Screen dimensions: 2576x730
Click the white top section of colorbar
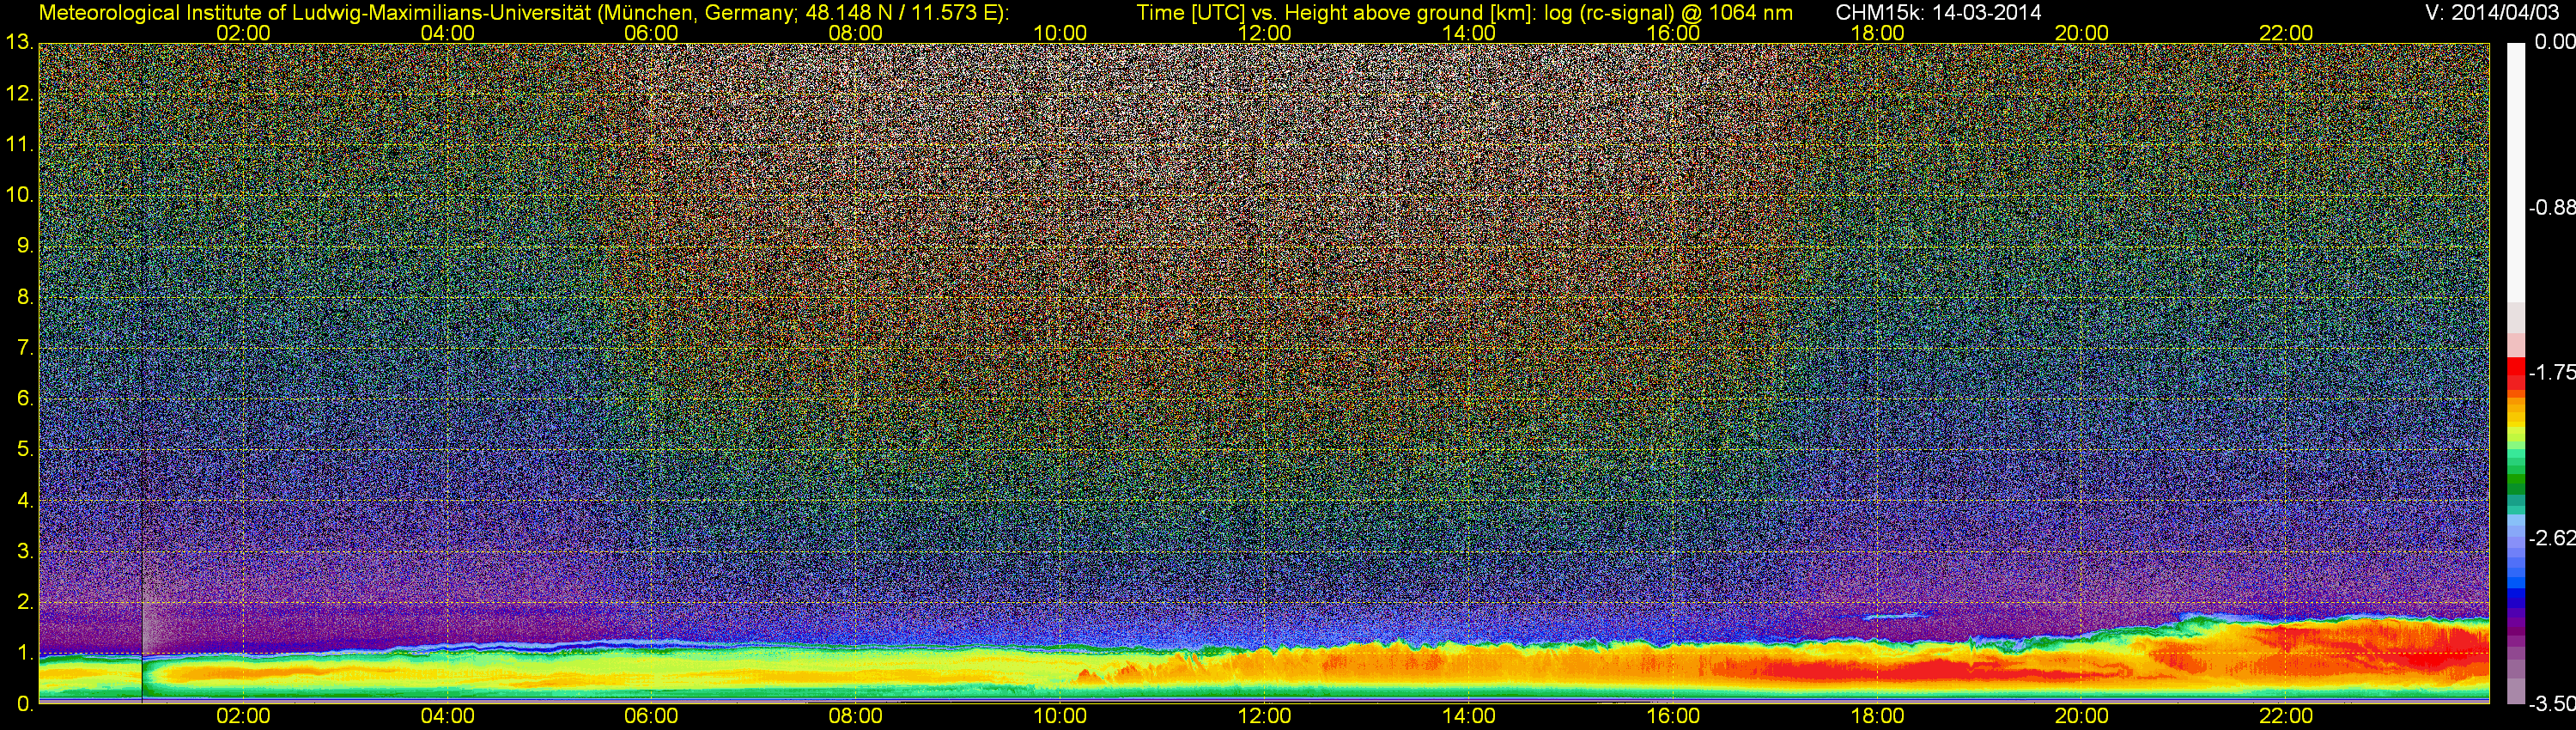tap(2515, 170)
